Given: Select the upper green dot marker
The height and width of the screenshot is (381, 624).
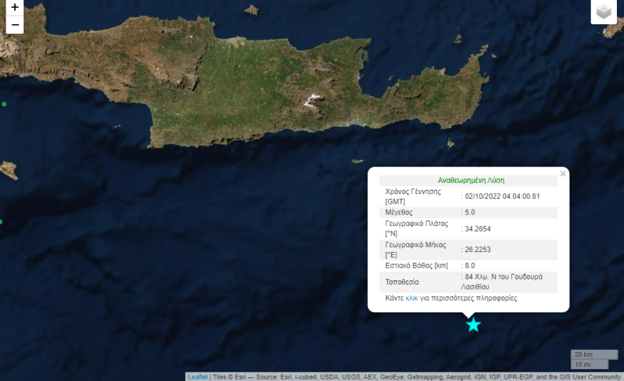Looking at the screenshot, I should tap(4, 104).
